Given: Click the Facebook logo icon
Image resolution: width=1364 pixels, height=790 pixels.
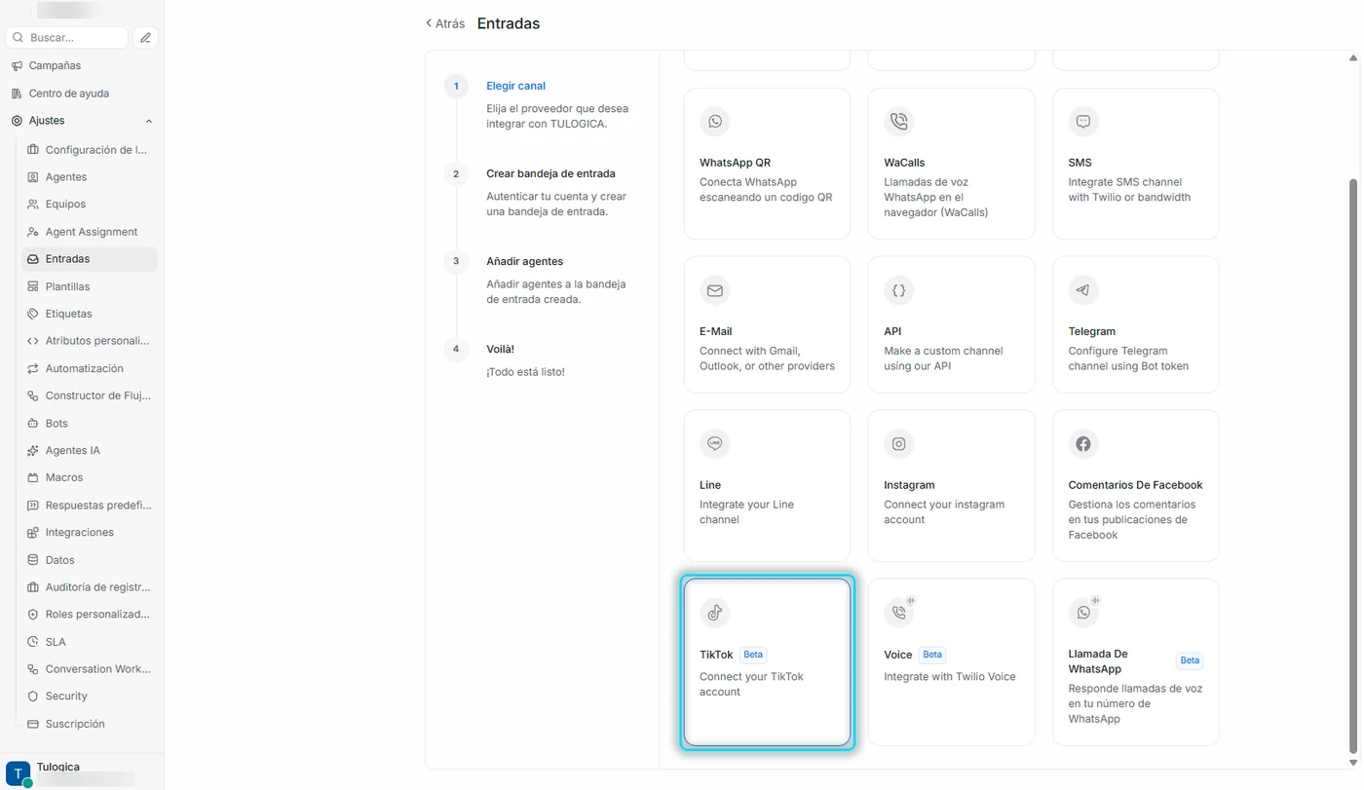Looking at the screenshot, I should pyautogui.click(x=1083, y=444).
